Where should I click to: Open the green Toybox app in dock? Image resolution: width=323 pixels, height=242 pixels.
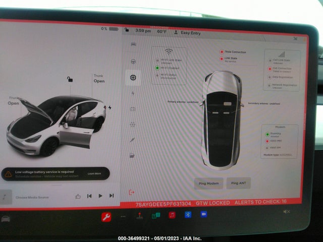click(156, 215)
